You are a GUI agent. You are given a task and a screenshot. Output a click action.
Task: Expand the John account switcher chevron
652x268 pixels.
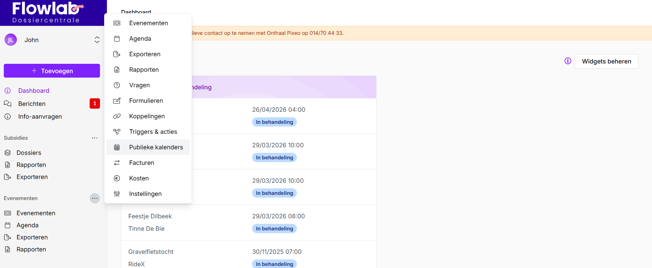(x=97, y=40)
